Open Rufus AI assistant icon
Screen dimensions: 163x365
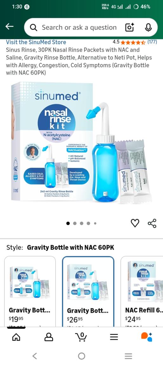147,336
